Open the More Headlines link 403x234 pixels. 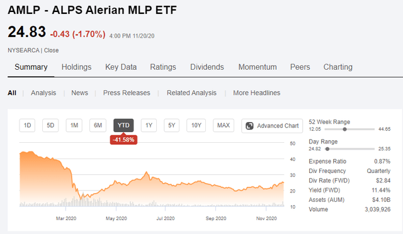256,92
